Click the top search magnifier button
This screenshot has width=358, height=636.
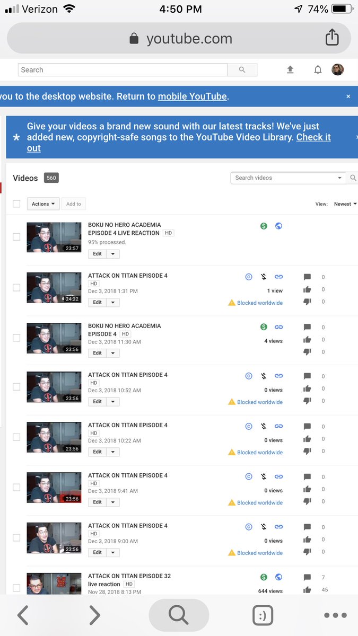(242, 69)
